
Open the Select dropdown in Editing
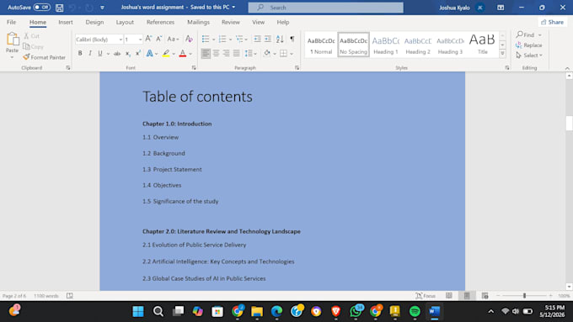(529, 55)
